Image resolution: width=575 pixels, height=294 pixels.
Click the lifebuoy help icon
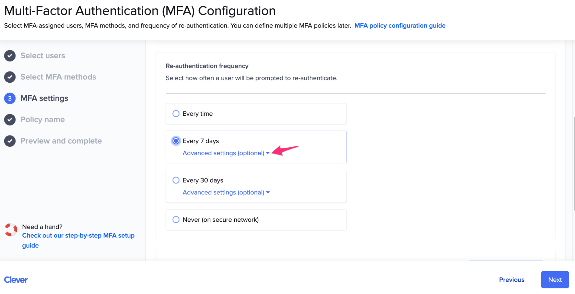coord(11,230)
